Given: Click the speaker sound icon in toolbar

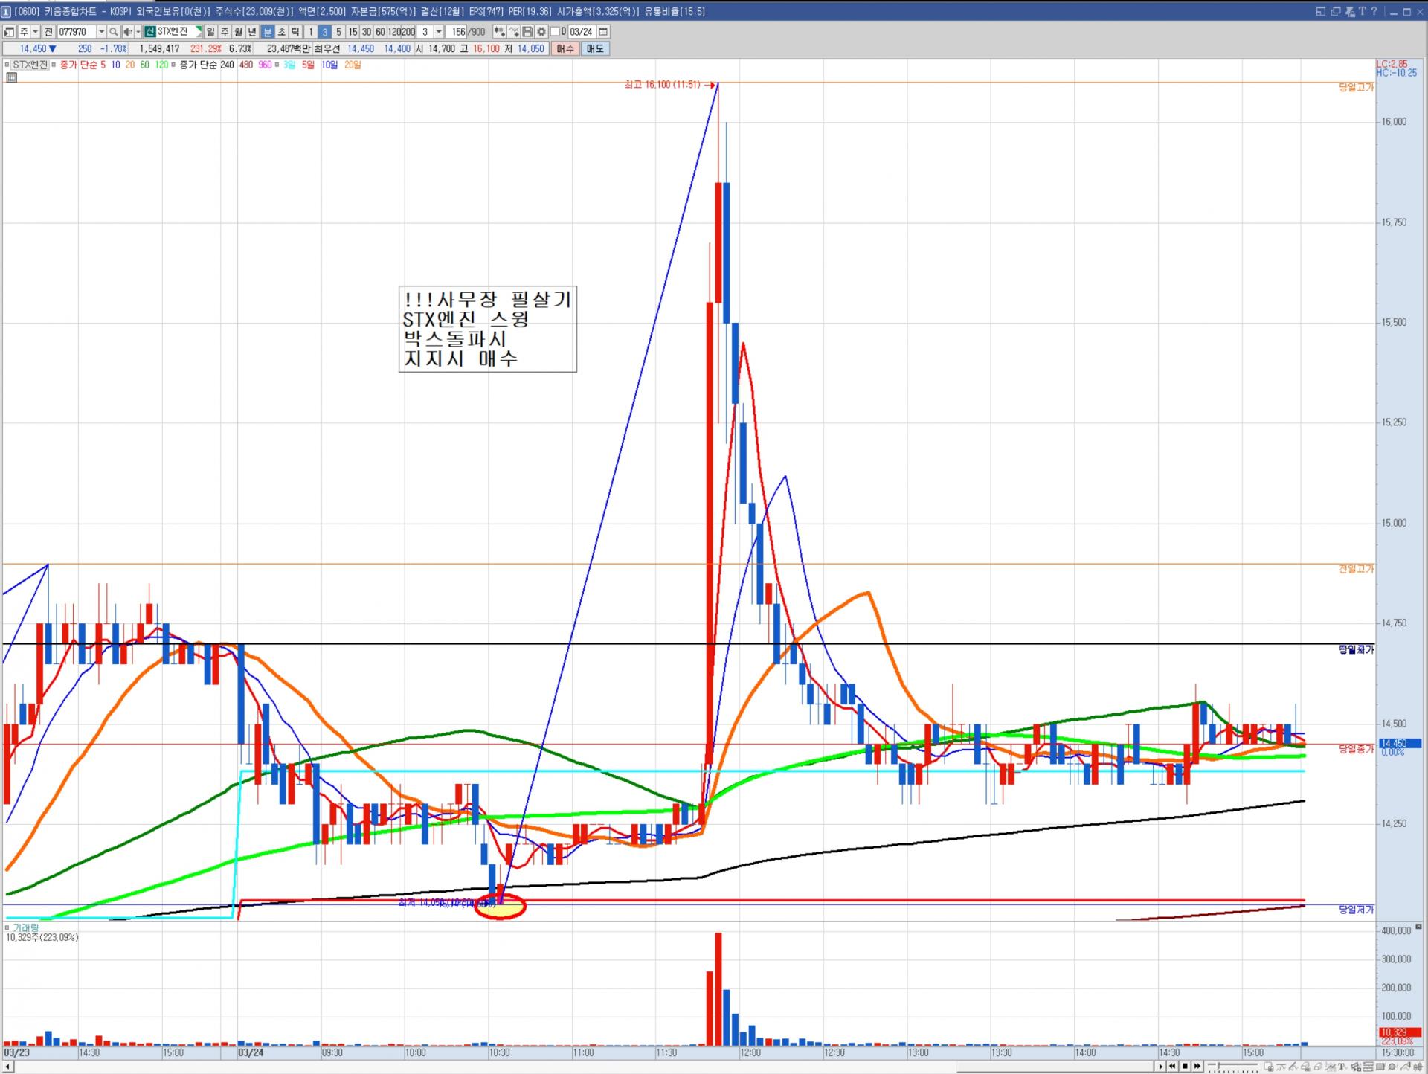Looking at the screenshot, I should click(127, 32).
